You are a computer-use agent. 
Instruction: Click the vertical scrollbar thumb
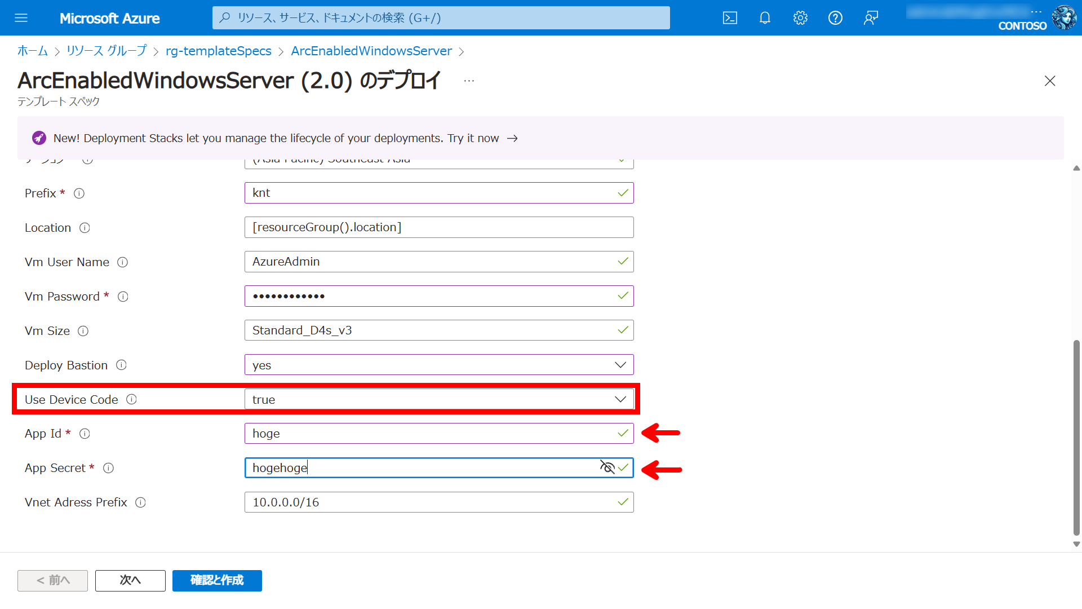1076,437
